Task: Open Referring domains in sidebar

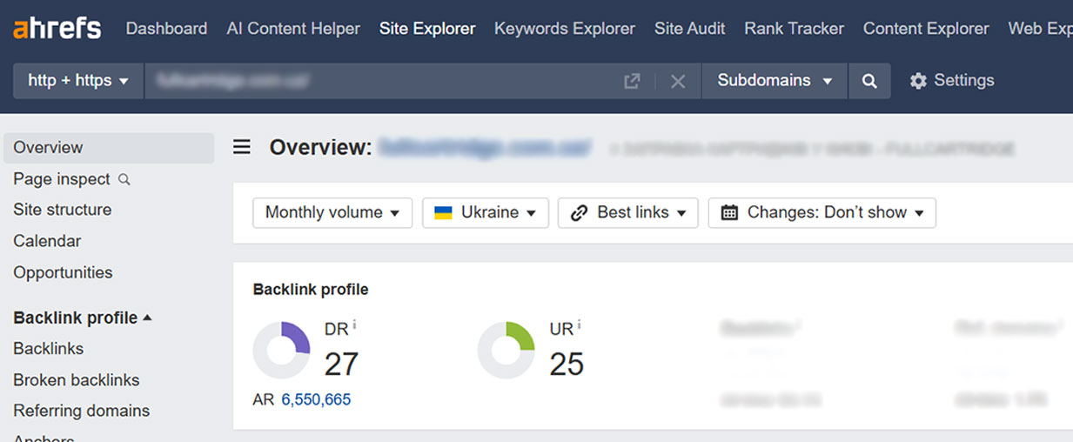Action: [81, 411]
